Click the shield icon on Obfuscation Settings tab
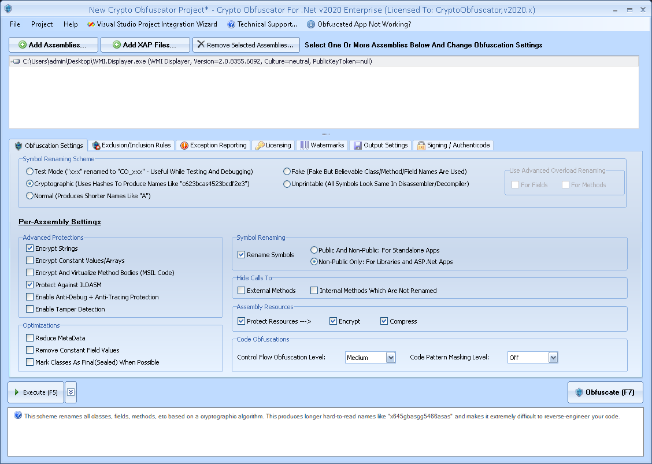The image size is (652, 464). pos(18,146)
